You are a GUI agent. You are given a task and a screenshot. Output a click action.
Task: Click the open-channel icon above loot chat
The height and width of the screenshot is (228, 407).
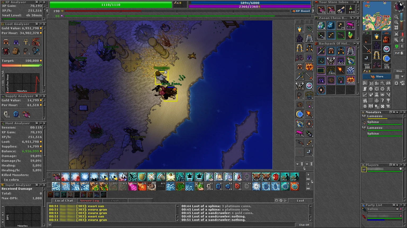pyautogui.click(x=276, y=201)
